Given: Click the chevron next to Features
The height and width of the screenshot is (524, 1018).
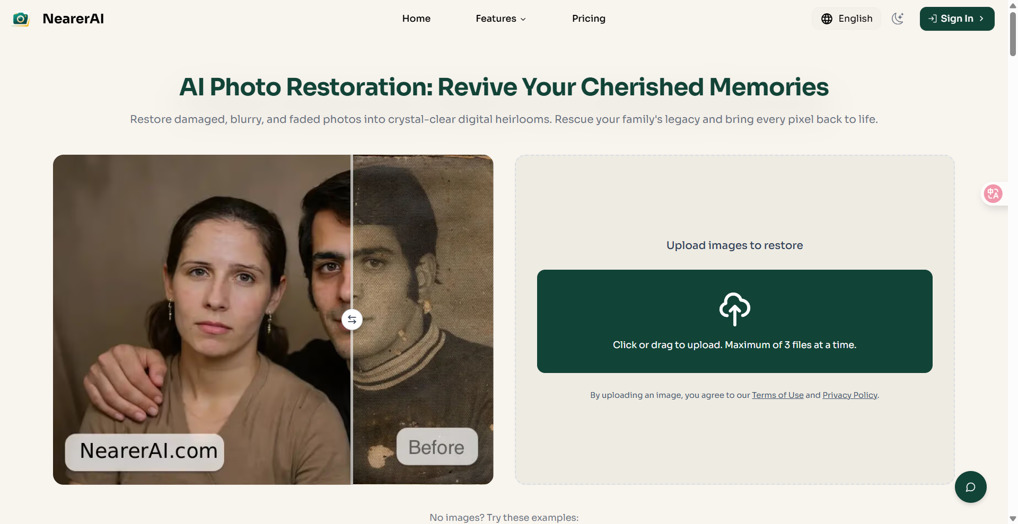Looking at the screenshot, I should click(x=523, y=19).
